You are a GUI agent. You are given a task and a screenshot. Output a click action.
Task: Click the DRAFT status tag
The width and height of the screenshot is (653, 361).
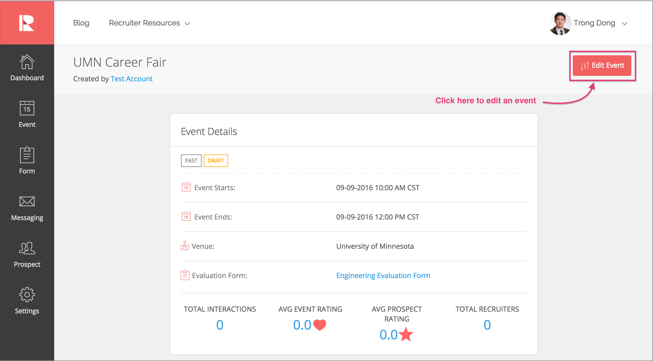[x=216, y=161]
